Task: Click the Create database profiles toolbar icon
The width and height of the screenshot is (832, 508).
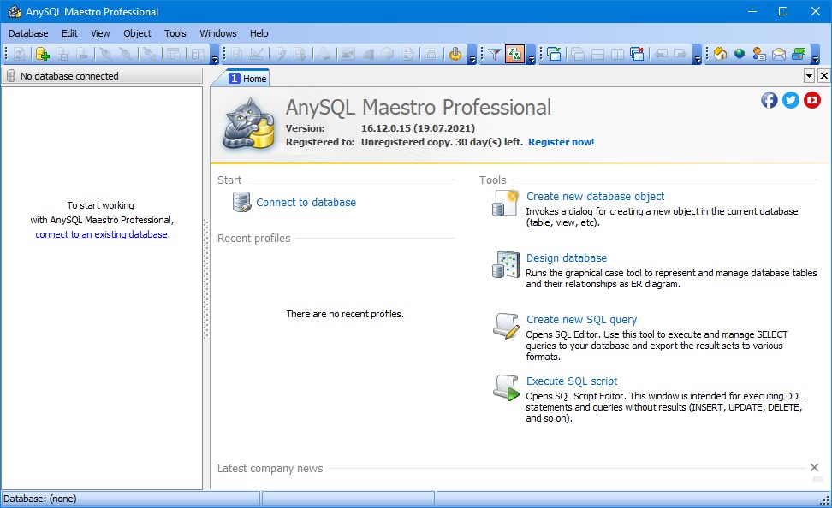Action: pos(43,55)
